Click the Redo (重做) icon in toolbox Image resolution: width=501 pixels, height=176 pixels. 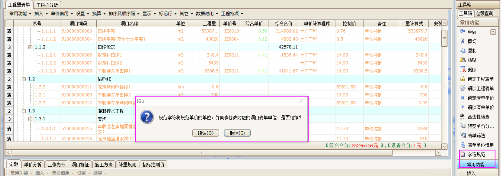pyautogui.click(x=463, y=32)
